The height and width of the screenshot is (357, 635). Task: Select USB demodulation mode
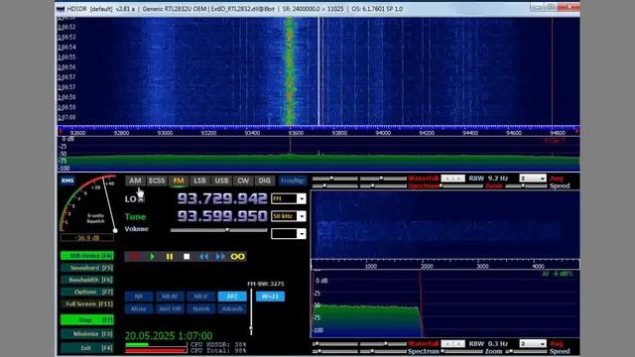[x=221, y=180]
